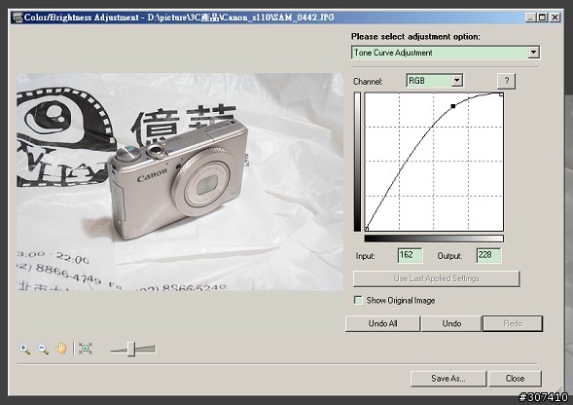Screen dimensions: 573x405
Task: Click the Output value field 228
Action: (x=489, y=255)
